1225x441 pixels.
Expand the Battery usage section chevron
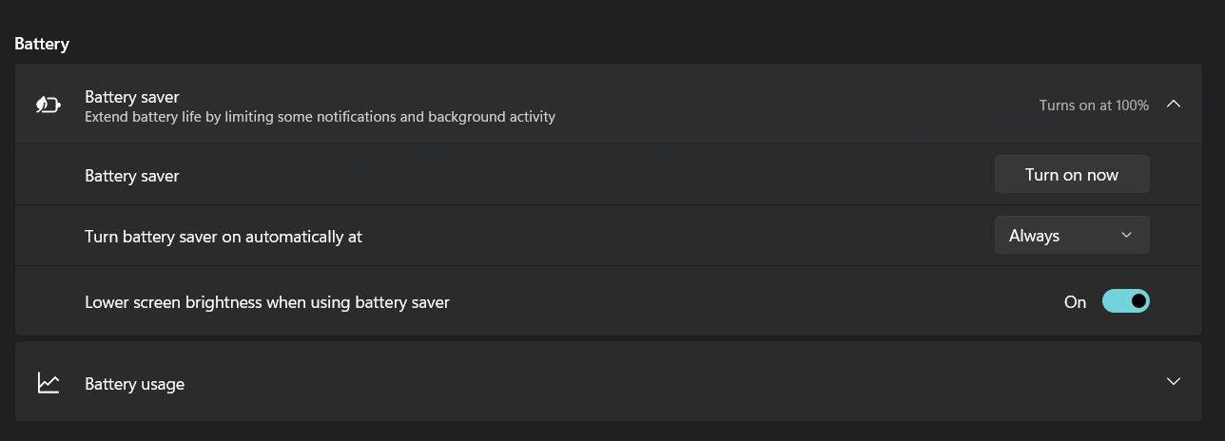1173,382
